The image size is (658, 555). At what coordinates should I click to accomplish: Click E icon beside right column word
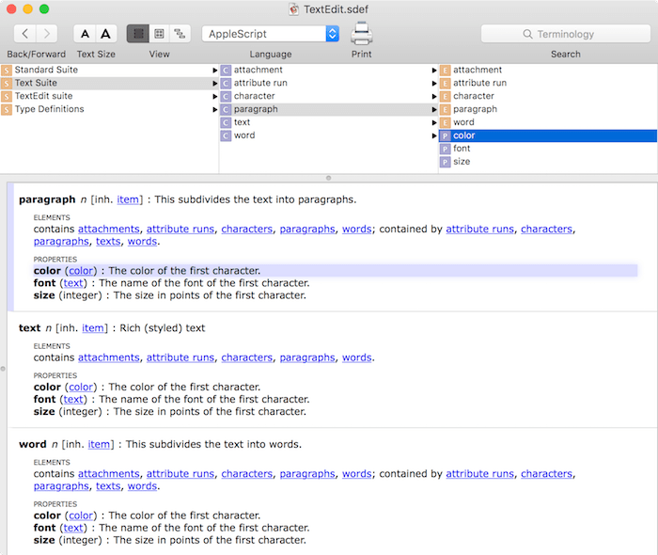(x=445, y=122)
